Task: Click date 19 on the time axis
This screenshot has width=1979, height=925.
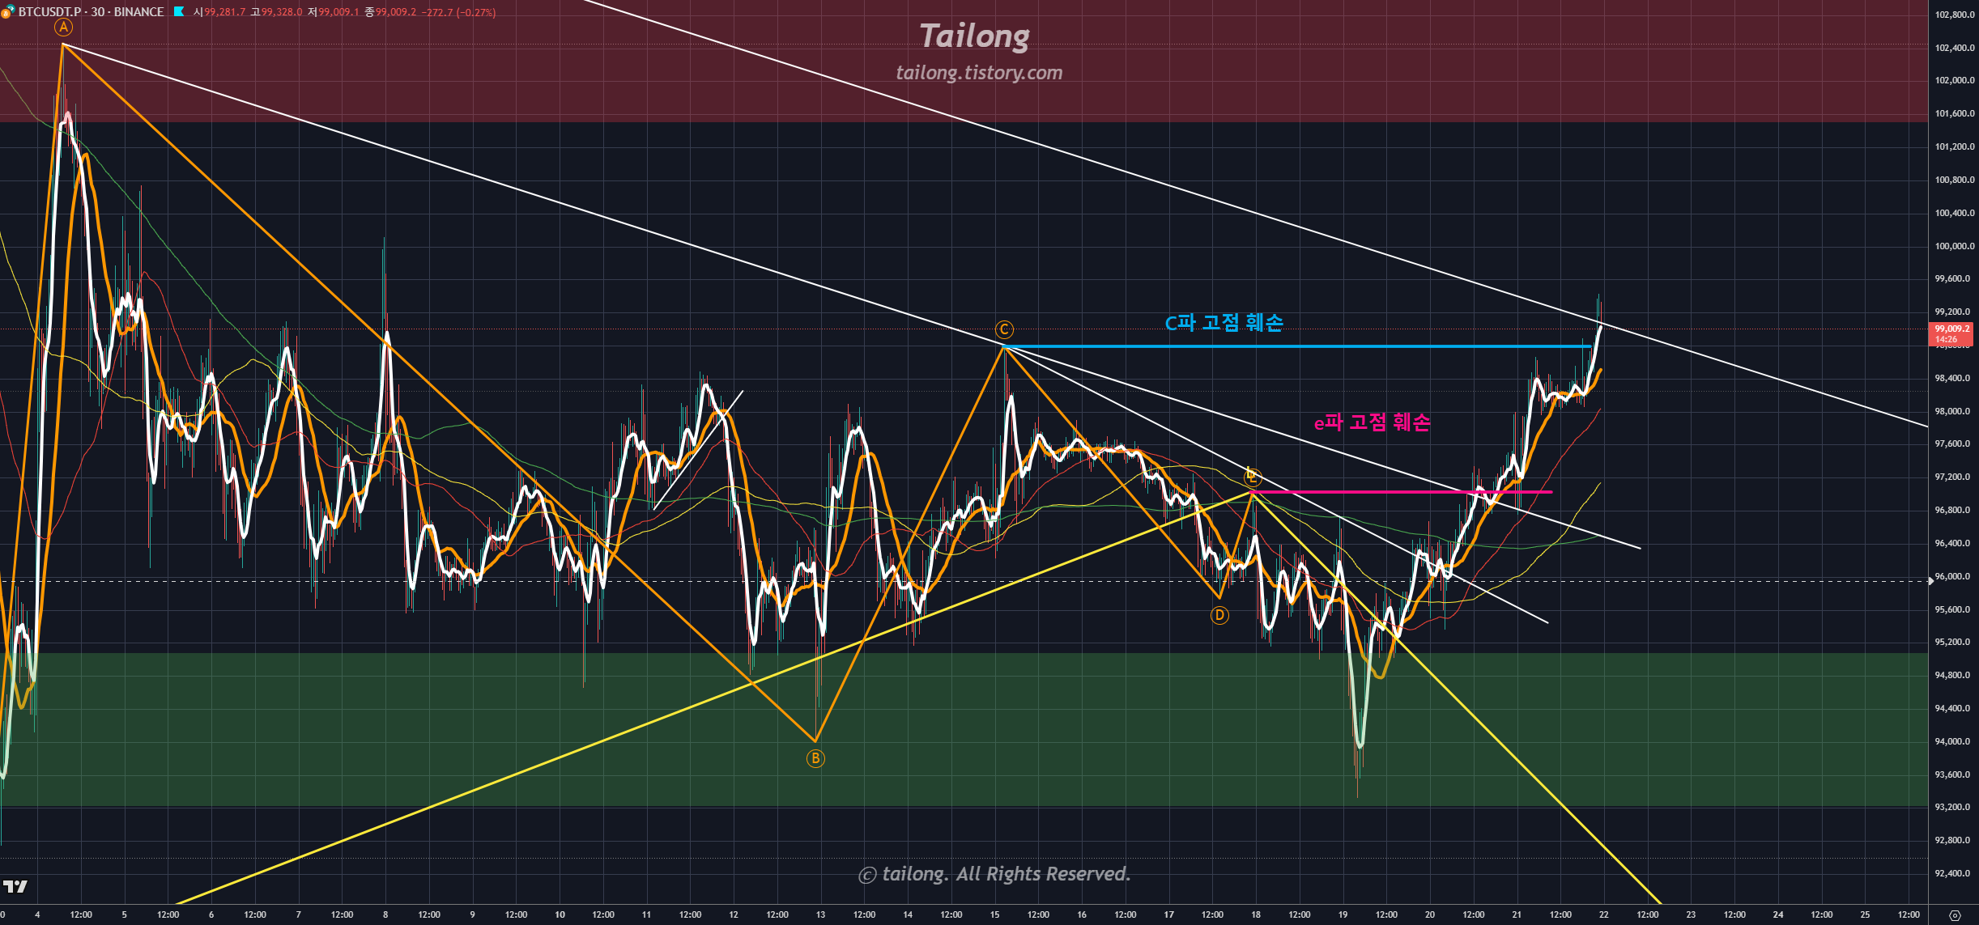Action: click(x=1343, y=914)
